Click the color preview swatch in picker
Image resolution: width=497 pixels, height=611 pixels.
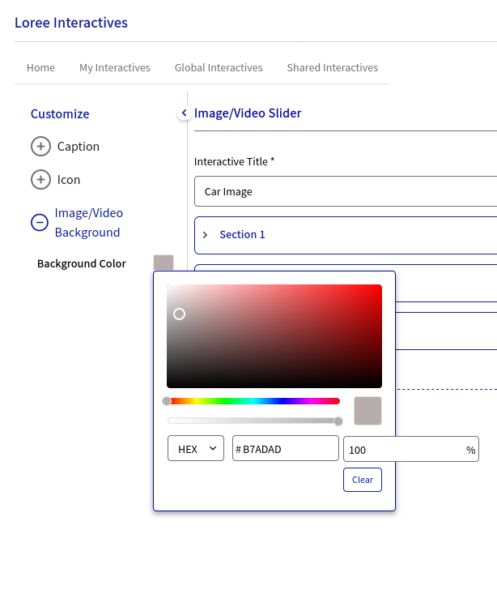coord(367,411)
